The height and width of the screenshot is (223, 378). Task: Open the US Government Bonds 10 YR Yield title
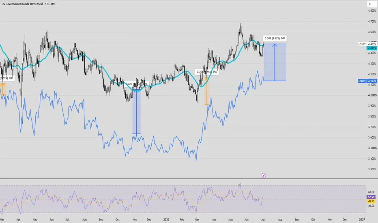[x=28, y=4]
